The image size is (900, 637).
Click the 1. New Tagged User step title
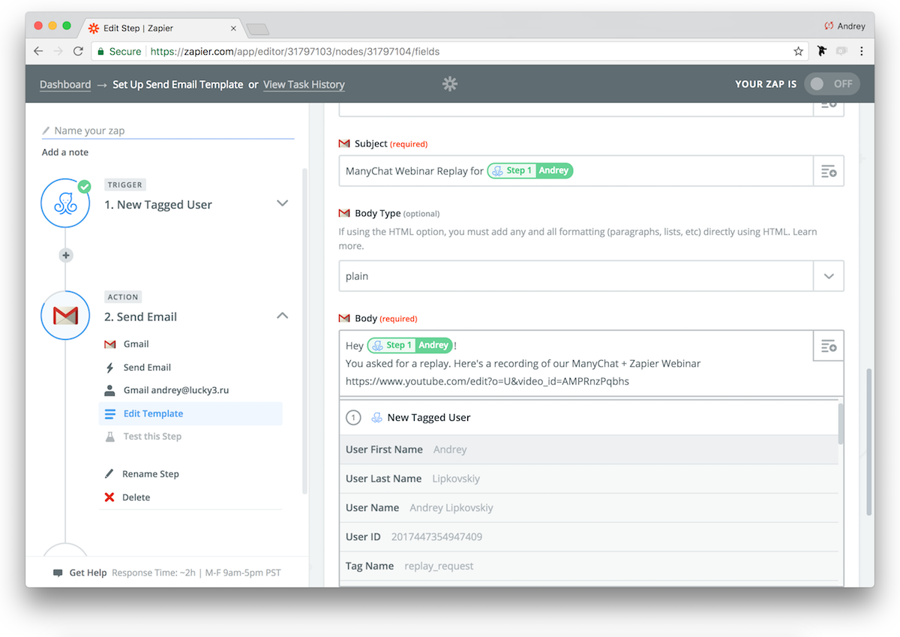click(158, 205)
